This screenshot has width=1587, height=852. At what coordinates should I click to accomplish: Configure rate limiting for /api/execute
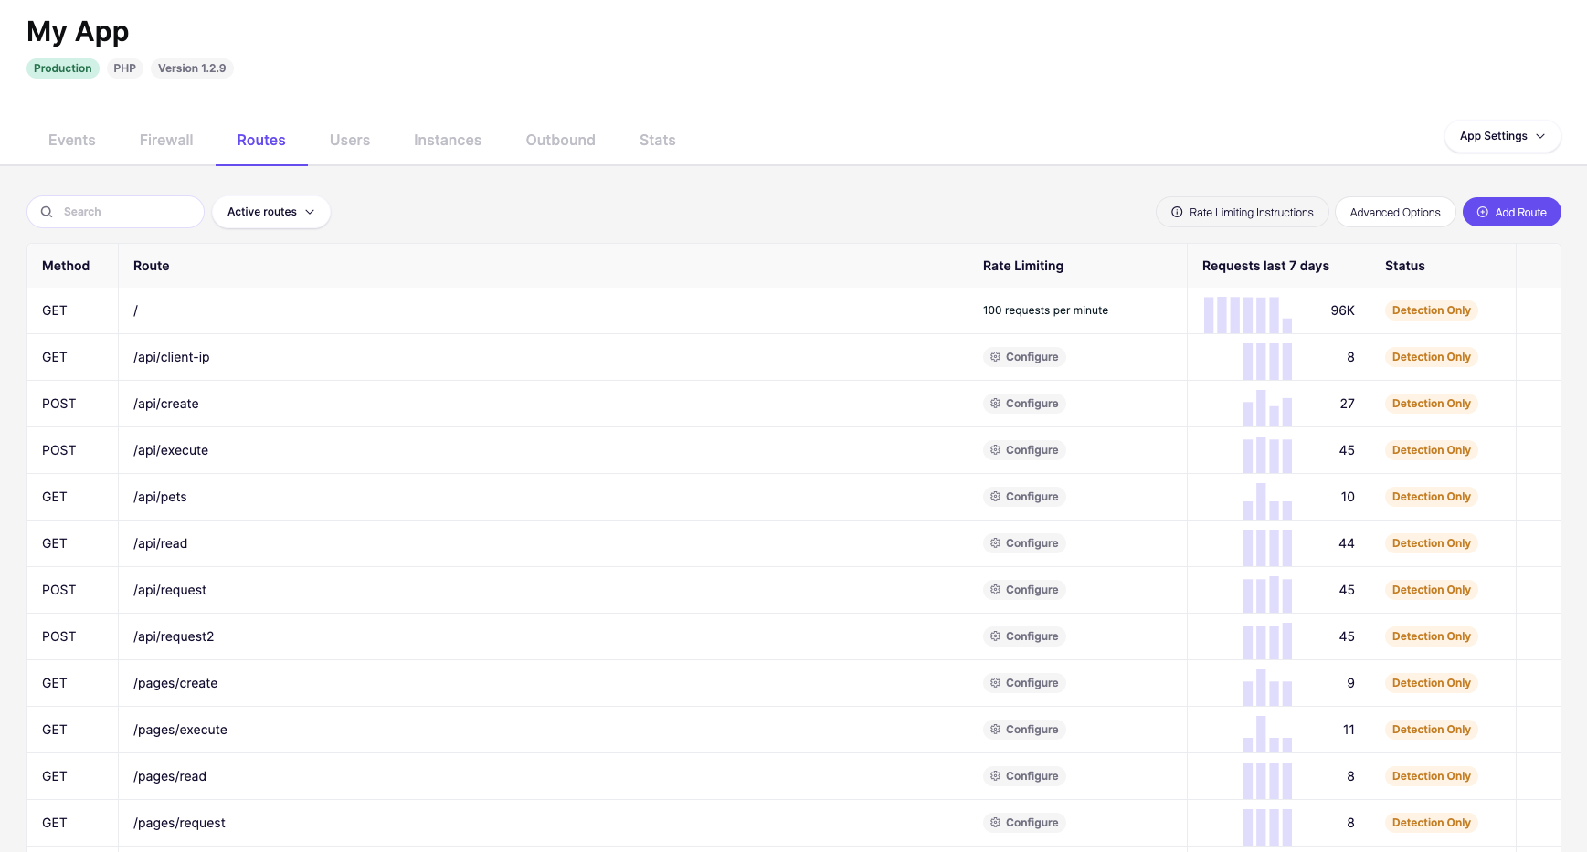pos(1024,450)
